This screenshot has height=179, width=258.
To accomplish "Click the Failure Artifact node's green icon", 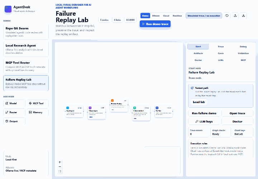I will tap(135, 108).
